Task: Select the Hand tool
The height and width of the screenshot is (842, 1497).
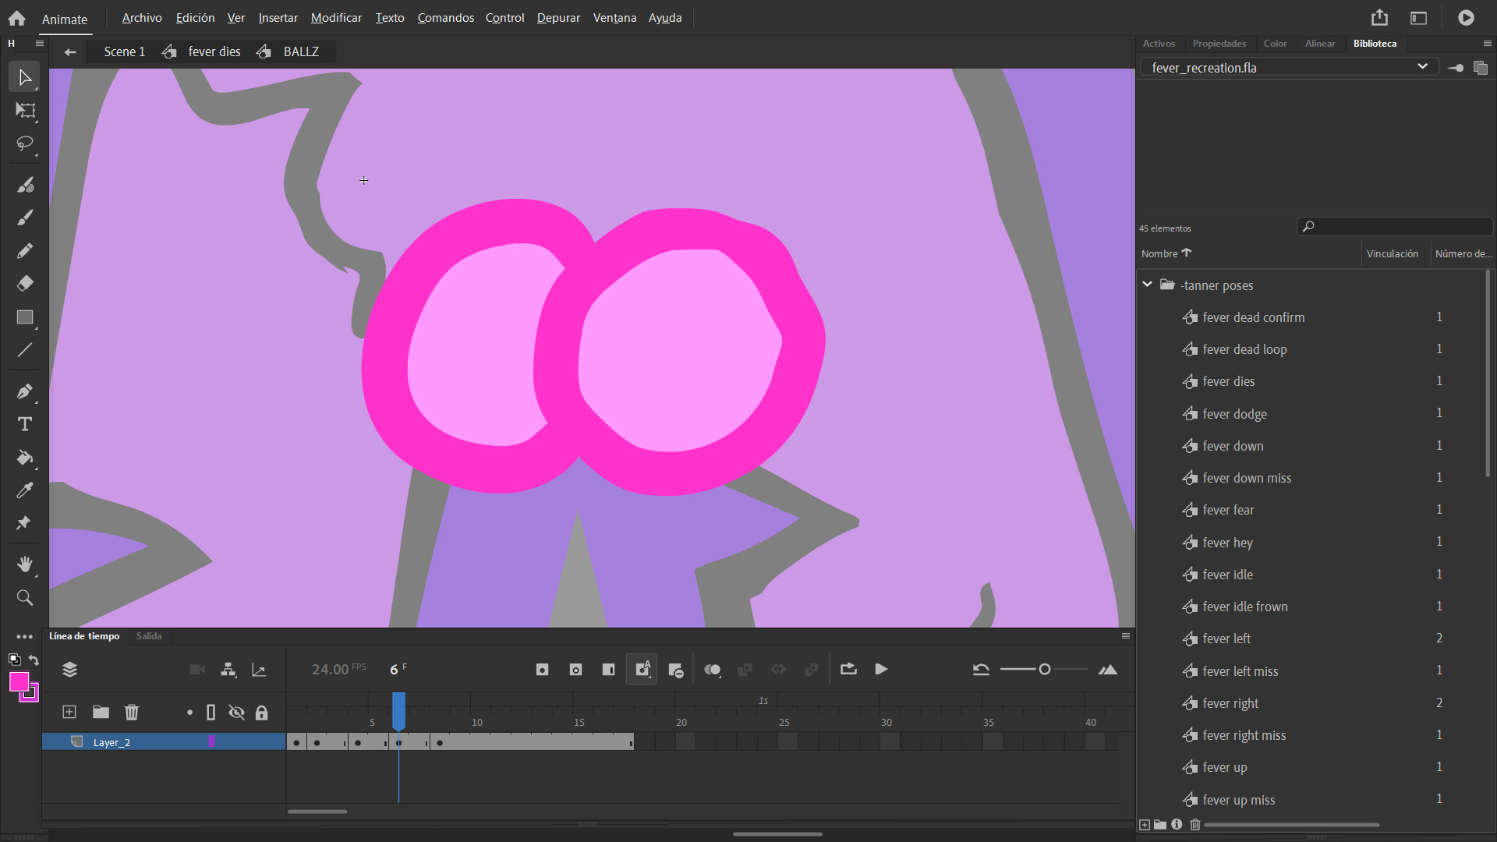Action: (x=25, y=564)
